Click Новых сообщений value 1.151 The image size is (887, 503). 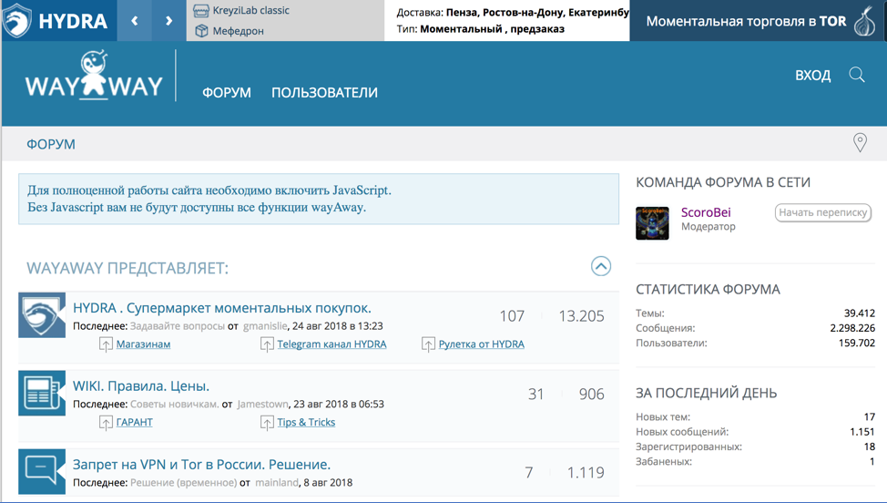(x=862, y=432)
